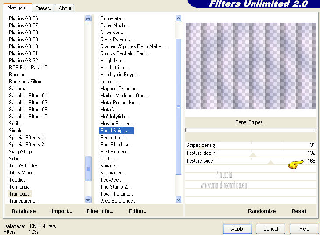Select the Render category

pos(17,75)
